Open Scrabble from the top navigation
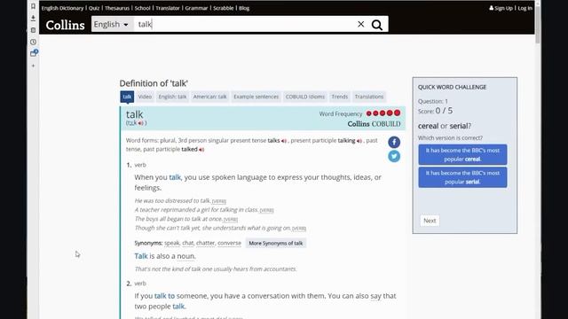The width and height of the screenshot is (568, 319). (x=223, y=8)
